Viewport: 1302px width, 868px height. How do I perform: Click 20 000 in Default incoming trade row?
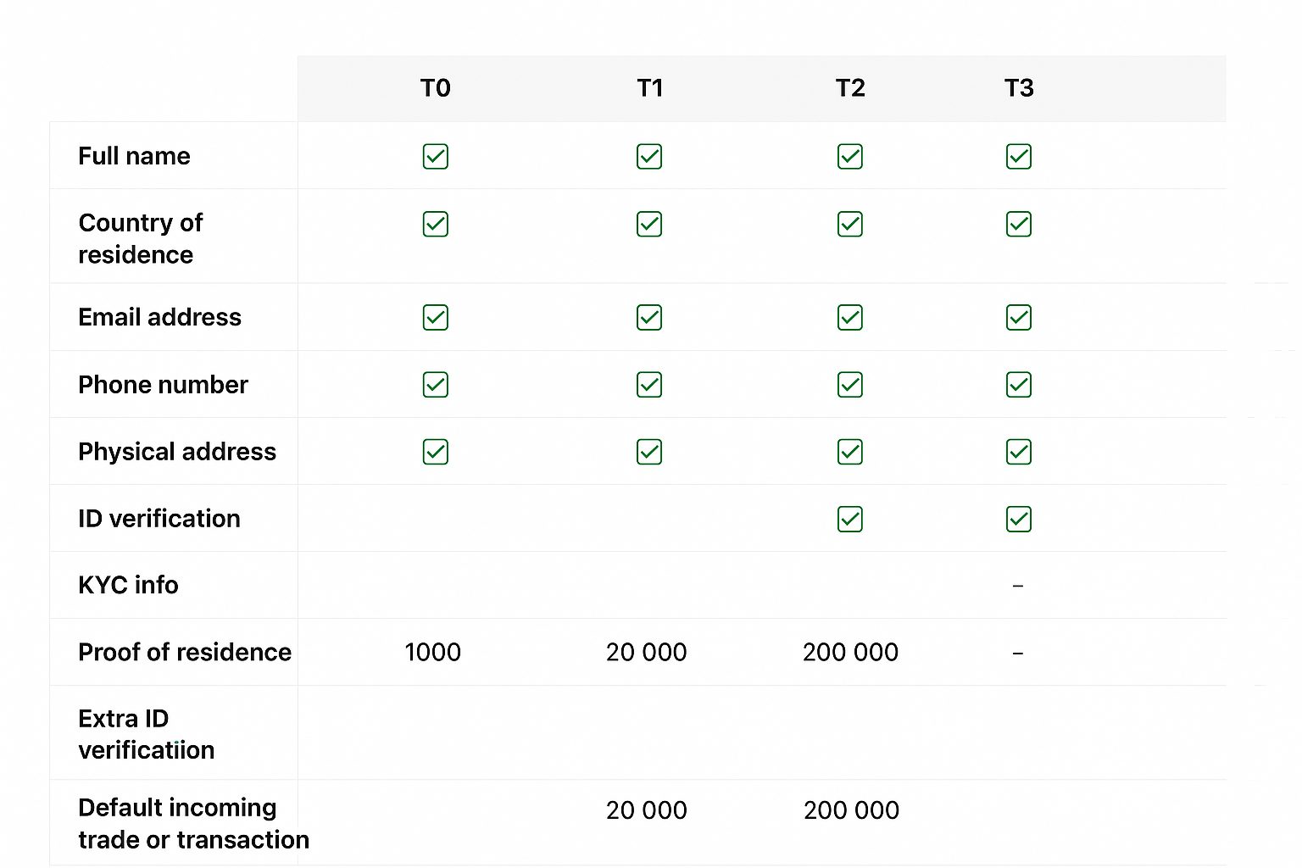[x=646, y=810]
